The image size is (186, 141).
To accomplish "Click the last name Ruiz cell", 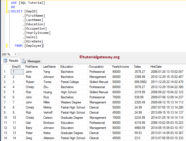I will (50, 97).
